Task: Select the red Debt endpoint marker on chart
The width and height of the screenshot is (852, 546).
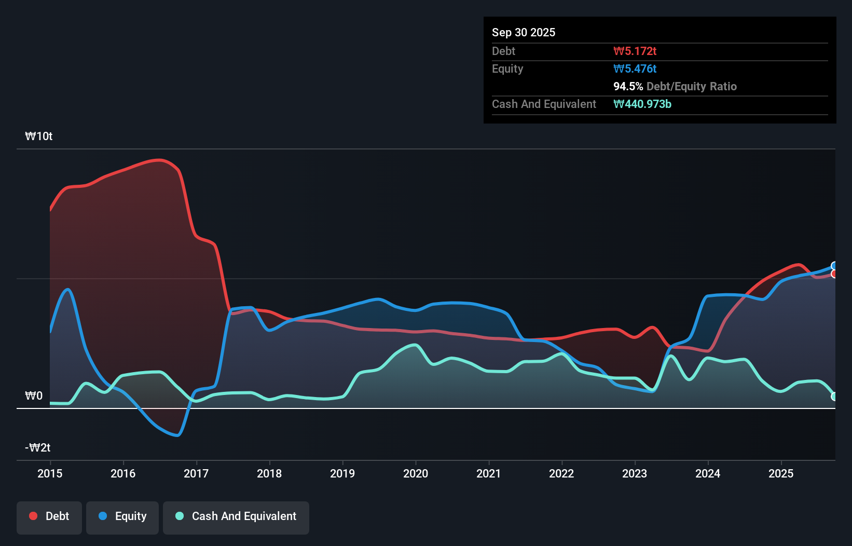Action: point(834,274)
